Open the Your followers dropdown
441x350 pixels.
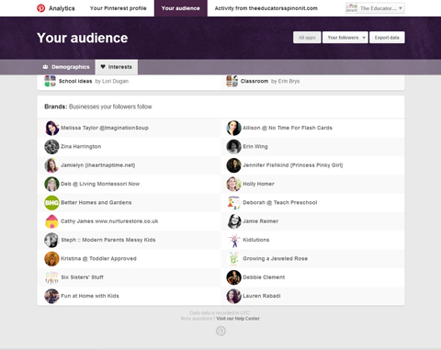[345, 38]
